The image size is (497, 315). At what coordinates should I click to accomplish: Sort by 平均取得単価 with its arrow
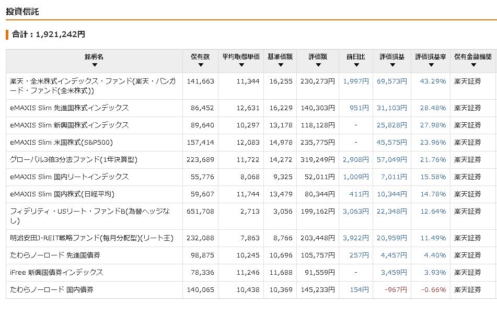[241, 65]
